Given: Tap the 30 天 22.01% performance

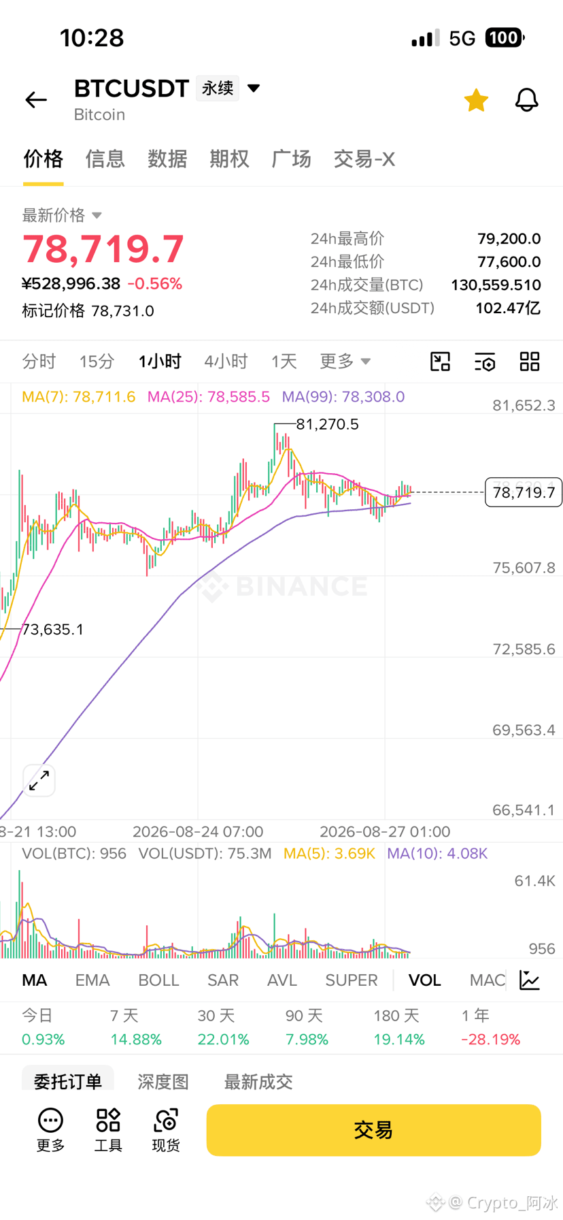Looking at the screenshot, I should coord(224,1028).
